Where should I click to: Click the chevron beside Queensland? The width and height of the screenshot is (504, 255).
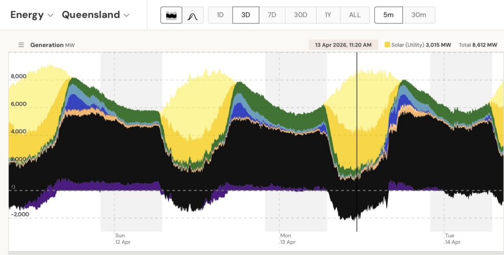tap(126, 15)
